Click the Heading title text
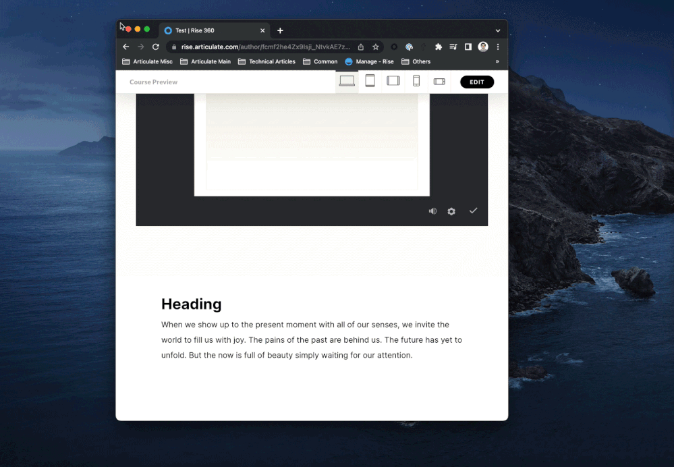The height and width of the screenshot is (467, 674). (x=192, y=304)
